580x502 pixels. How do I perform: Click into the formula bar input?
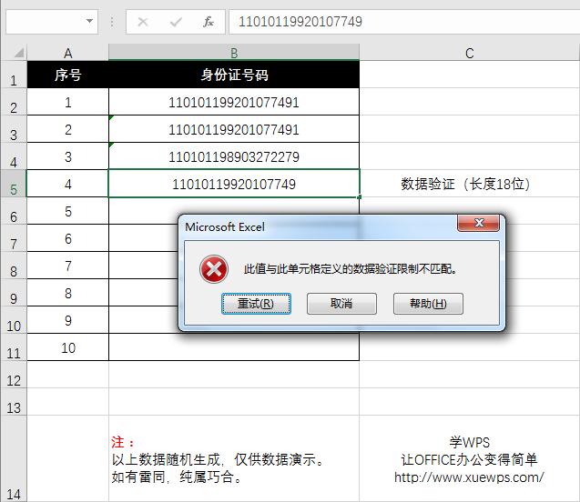[x=404, y=22]
